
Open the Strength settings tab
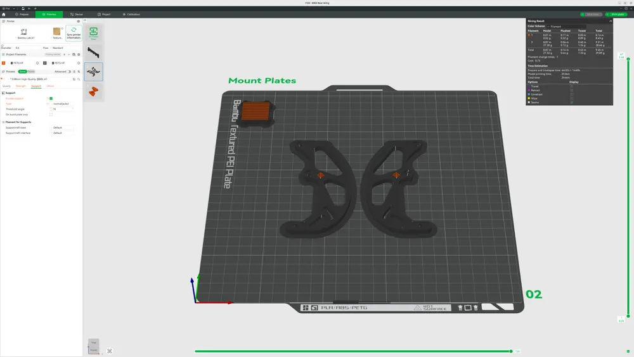click(x=20, y=86)
